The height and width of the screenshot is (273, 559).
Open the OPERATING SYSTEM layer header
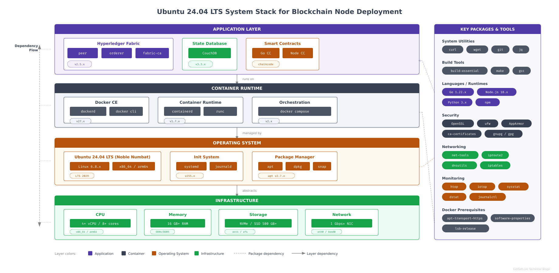pyautogui.click(x=237, y=143)
